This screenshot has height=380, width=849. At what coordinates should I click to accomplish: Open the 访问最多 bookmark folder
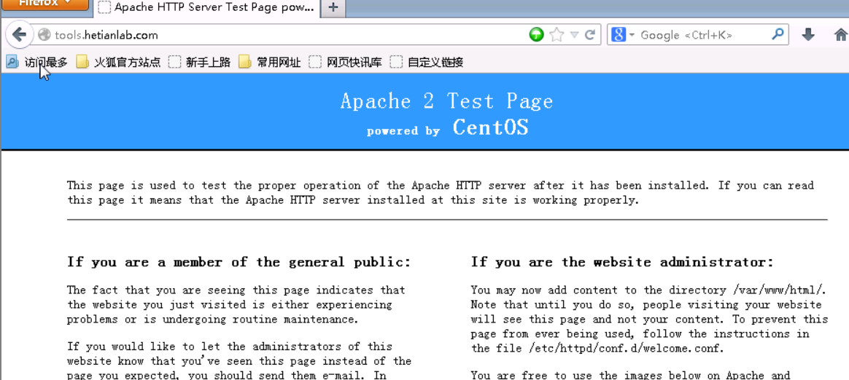(x=36, y=63)
